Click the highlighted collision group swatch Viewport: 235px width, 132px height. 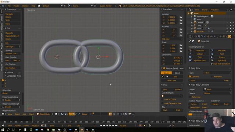(190, 114)
